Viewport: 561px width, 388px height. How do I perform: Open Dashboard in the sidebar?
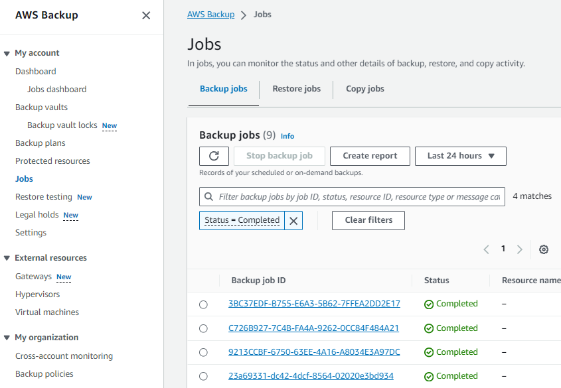36,72
